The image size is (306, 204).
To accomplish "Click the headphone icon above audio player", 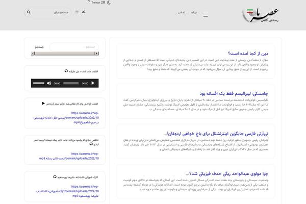I will point(66,71).
